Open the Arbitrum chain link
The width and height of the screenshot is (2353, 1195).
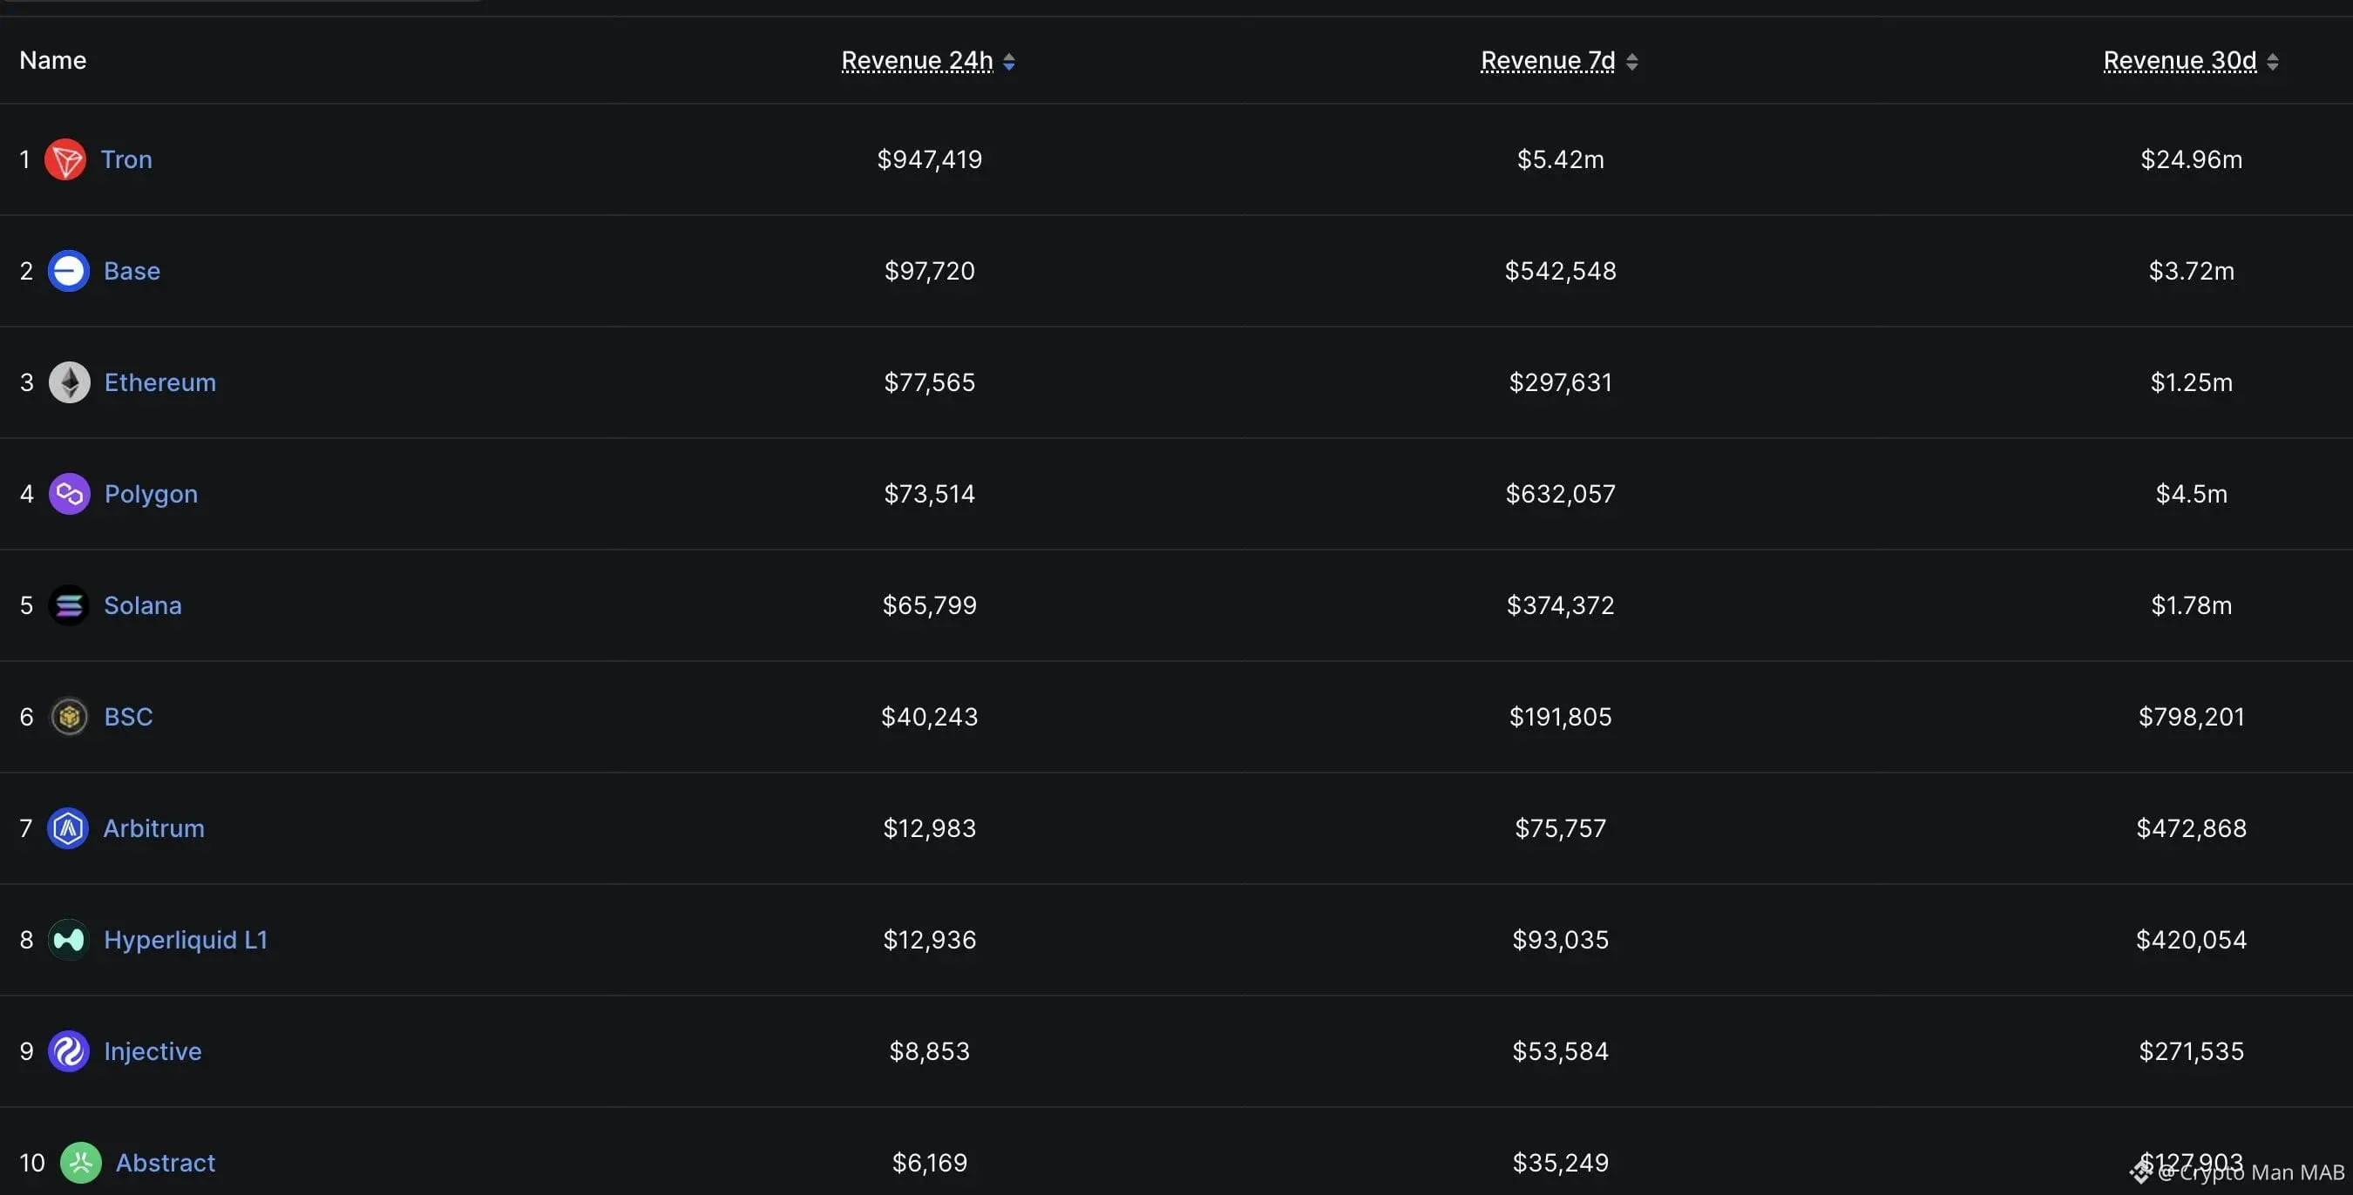(153, 828)
